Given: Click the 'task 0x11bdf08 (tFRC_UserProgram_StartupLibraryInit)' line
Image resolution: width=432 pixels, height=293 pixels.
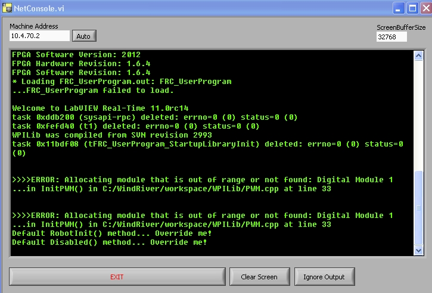Looking at the screenshot, I should pyautogui.click(x=208, y=148).
